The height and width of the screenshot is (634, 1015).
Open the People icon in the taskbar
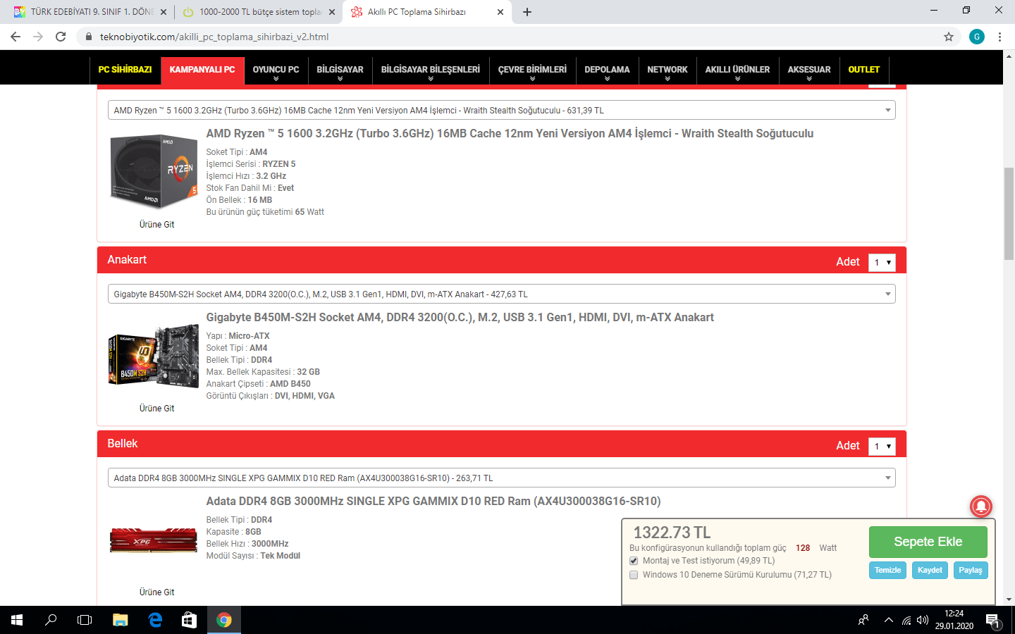pos(863,620)
